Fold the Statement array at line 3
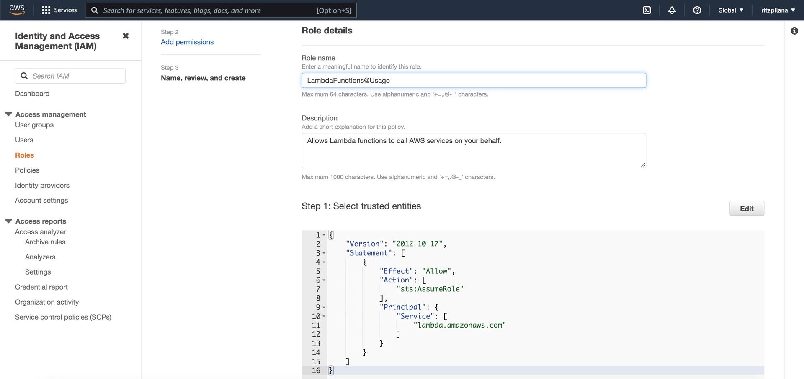The height and width of the screenshot is (379, 804). click(x=324, y=253)
